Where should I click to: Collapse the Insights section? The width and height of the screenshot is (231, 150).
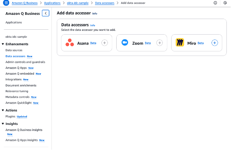coord(3,124)
